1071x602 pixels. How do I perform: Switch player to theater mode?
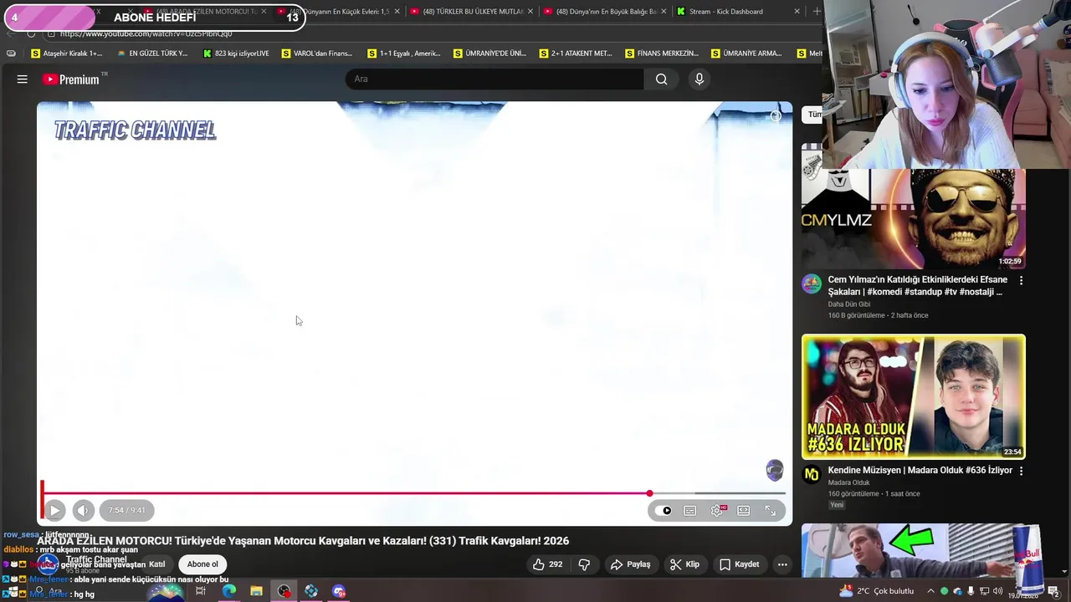(744, 510)
